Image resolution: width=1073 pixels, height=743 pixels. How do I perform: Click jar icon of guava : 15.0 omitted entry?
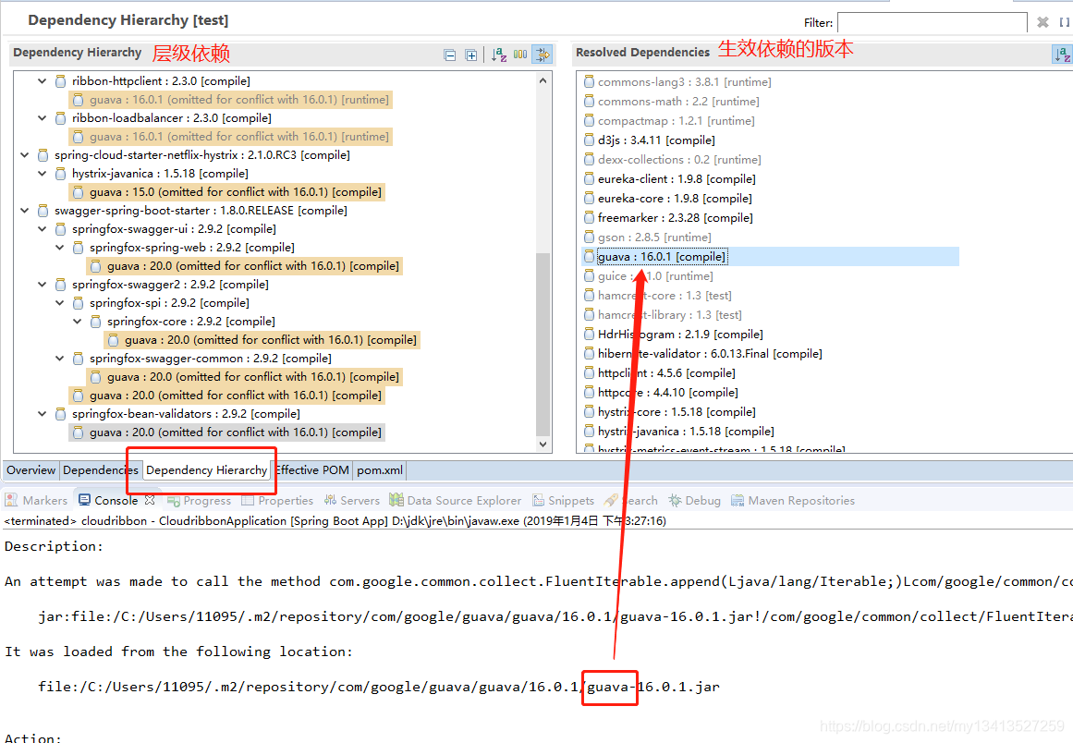(78, 192)
